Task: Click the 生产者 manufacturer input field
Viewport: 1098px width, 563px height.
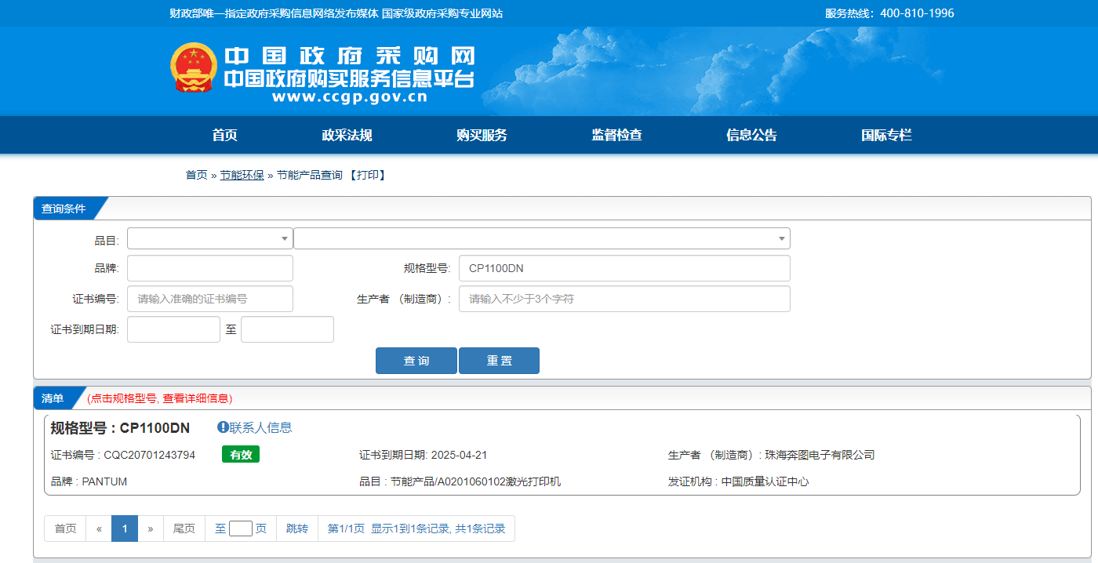Action: click(x=624, y=299)
